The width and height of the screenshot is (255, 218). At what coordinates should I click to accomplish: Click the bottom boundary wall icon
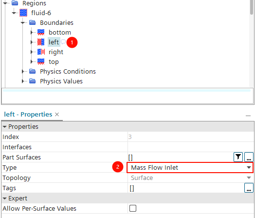(x=41, y=32)
